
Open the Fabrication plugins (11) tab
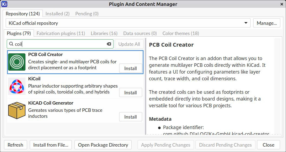tap(61, 33)
